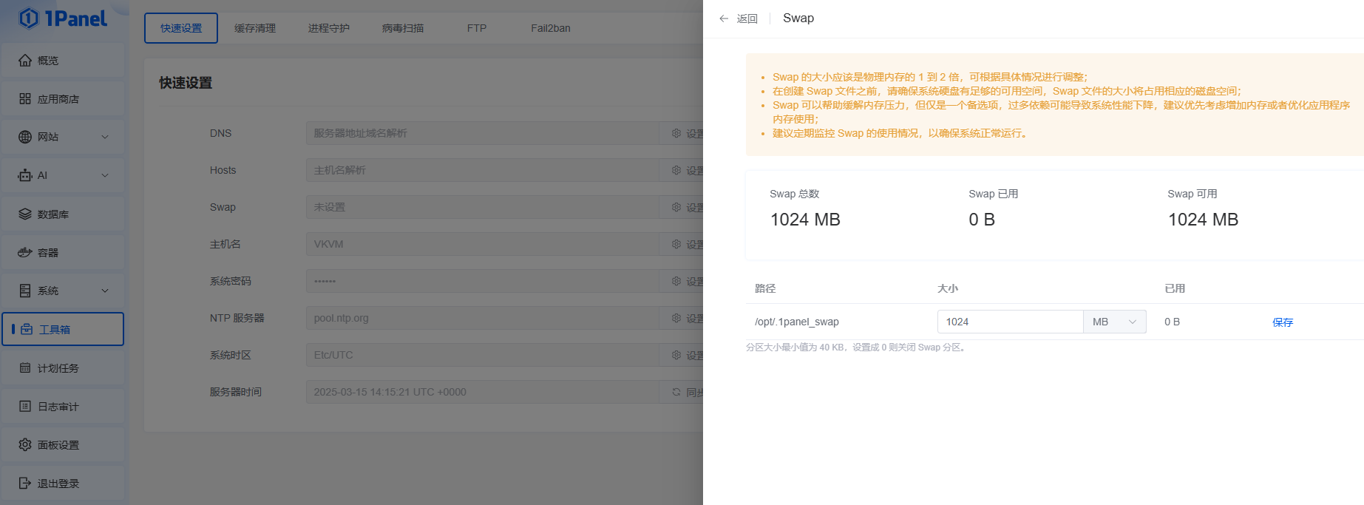Switch to the Fail2ban tab

tap(550, 28)
